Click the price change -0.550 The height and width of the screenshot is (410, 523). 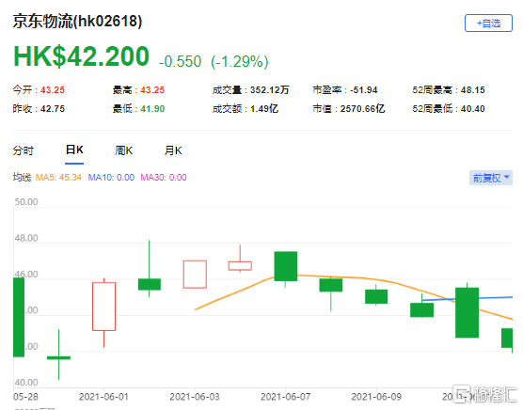coord(180,62)
